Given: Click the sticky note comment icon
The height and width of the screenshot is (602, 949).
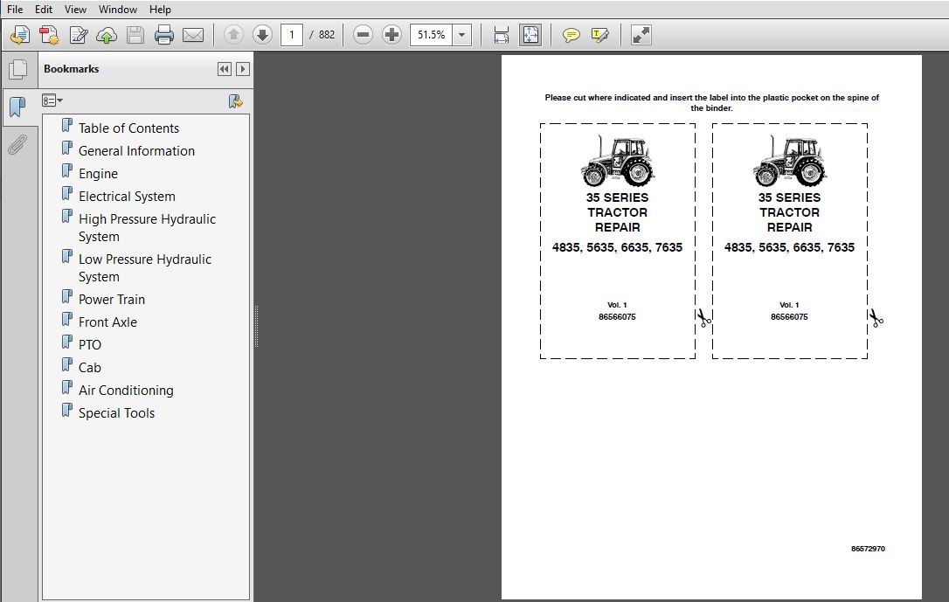Looking at the screenshot, I should coord(571,35).
